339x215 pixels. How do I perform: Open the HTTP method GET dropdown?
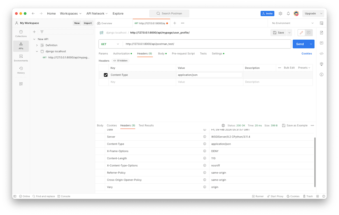(x=110, y=44)
